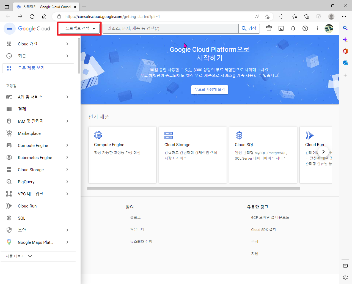The width and height of the screenshot is (352, 284).
Task: Open the 지원 link
Action: [255, 254]
